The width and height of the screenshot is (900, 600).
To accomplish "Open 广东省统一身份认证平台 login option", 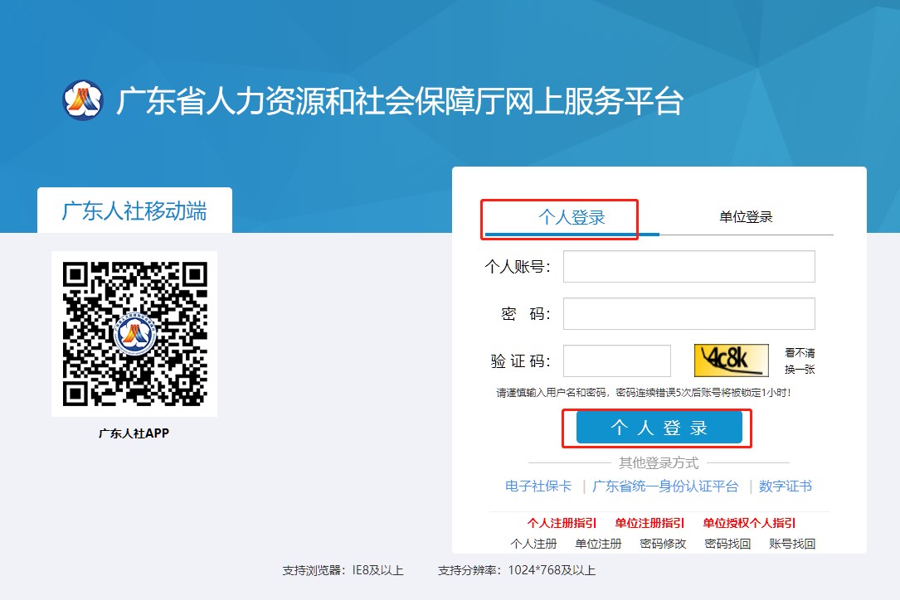I will click(667, 487).
